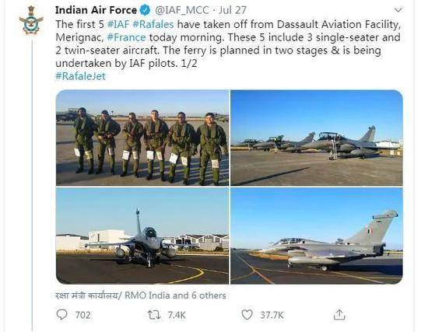This screenshot has width=428, height=332.
Task: View front-facing Rafale photo near hangars
Action: coord(142,236)
